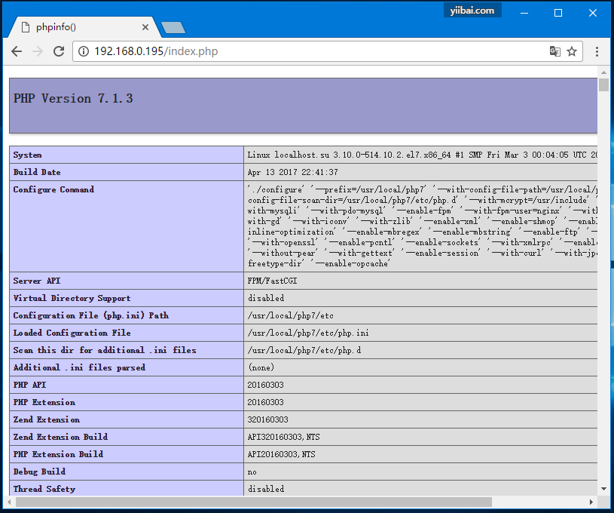Click the forward navigation arrow

[x=38, y=51]
